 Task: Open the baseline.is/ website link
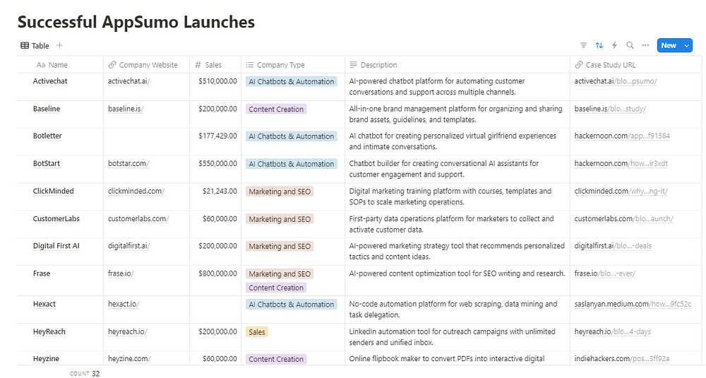click(x=126, y=109)
